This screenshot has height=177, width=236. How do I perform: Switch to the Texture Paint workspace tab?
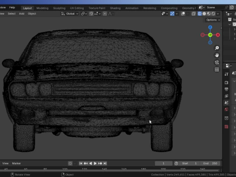point(97,8)
